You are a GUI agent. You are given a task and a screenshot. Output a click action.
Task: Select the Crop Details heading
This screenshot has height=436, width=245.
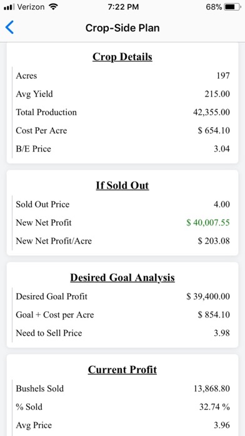(x=122, y=57)
